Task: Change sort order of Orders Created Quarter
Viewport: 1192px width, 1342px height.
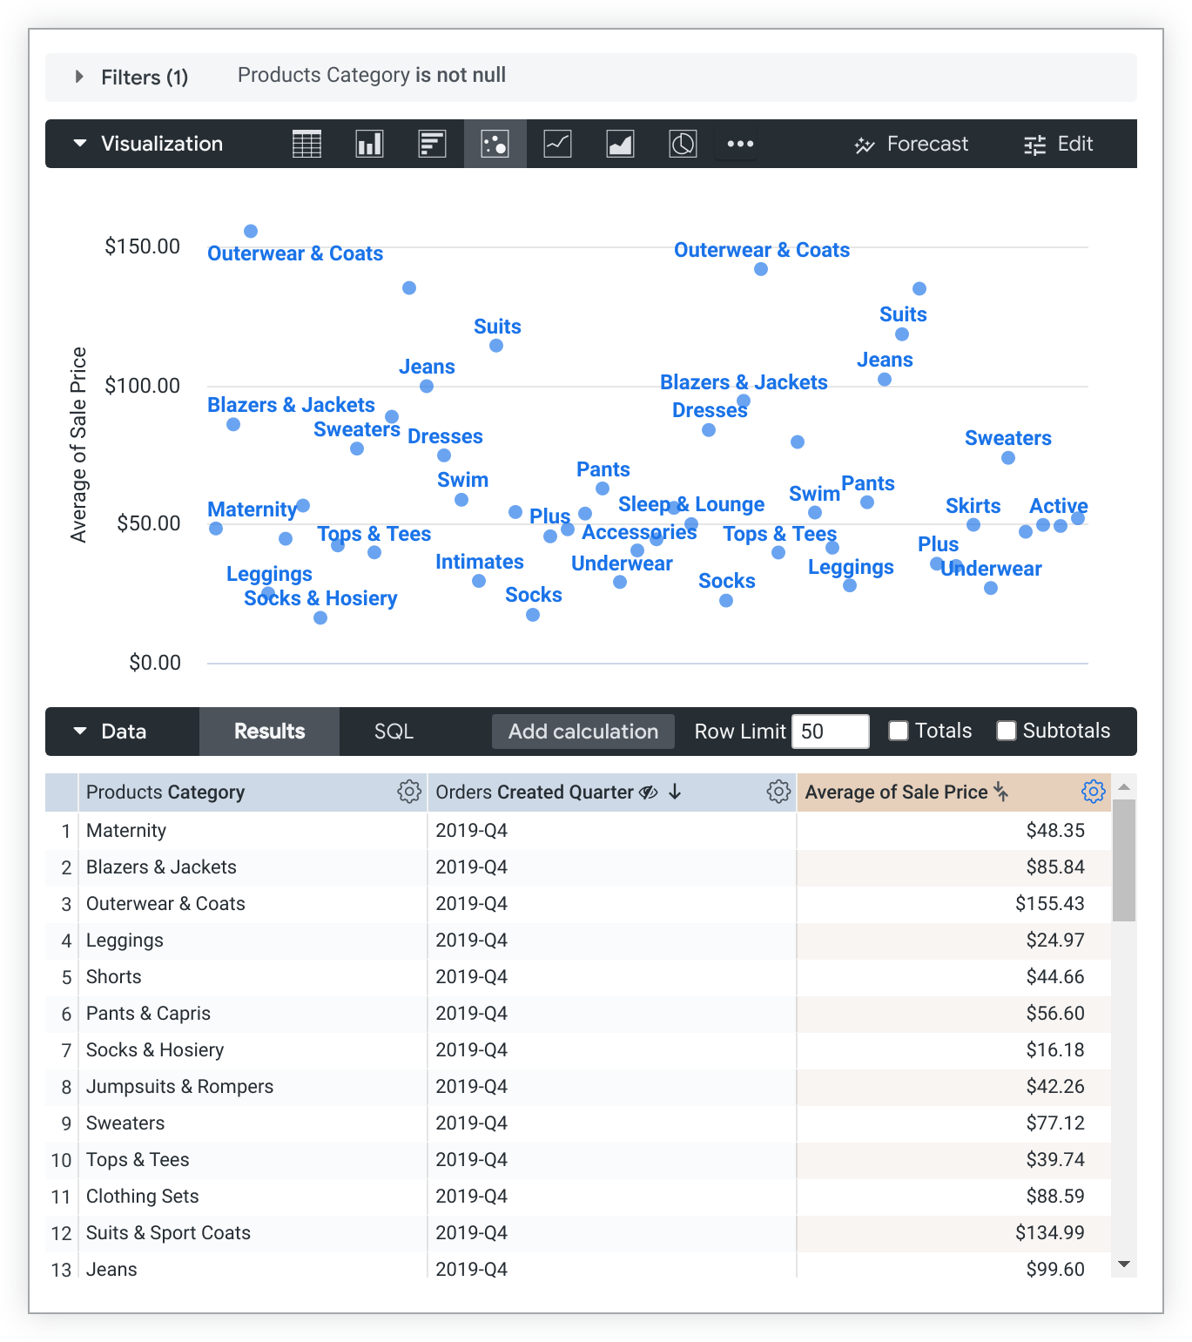Action: click(675, 792)
